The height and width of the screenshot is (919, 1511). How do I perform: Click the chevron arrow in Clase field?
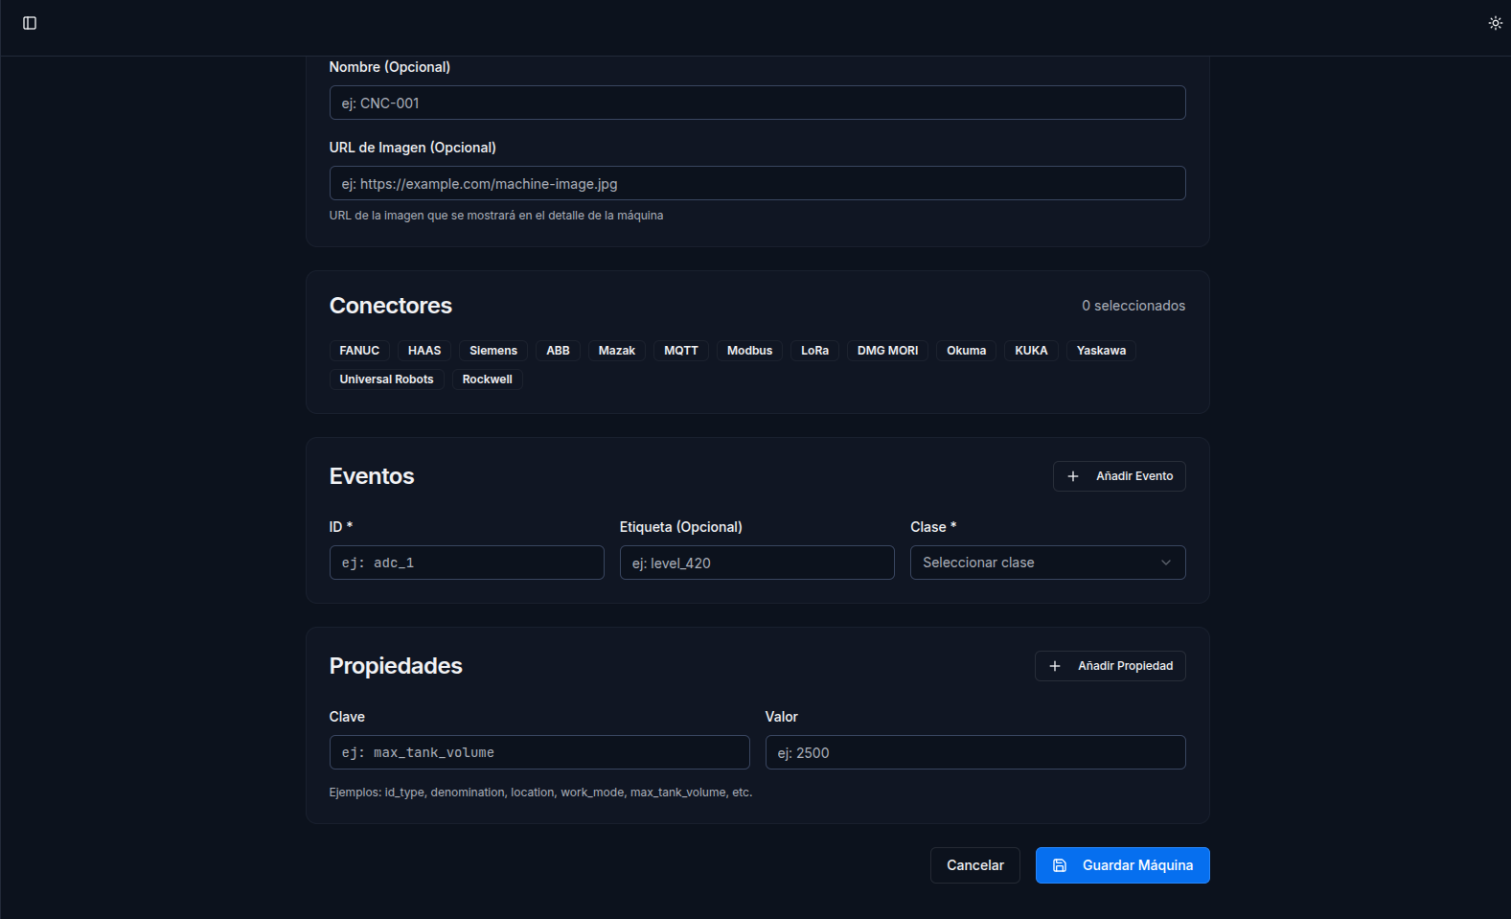point(1166,563)
